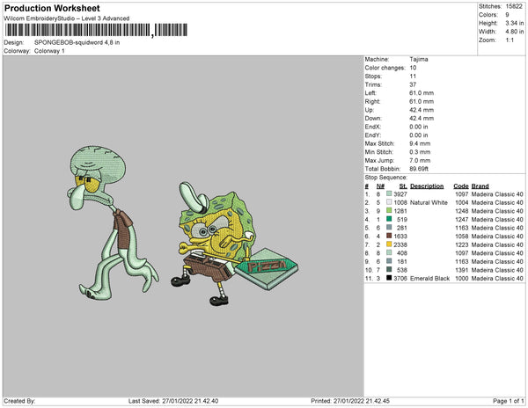Click the "Page 1 of 1" footer text
The width and height of the screenshot is (528, 408).
(508, 401)
